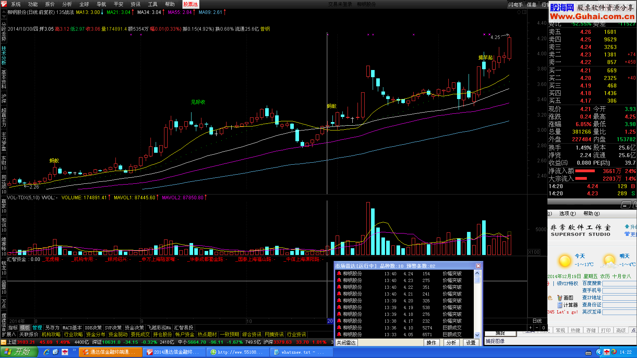Click the 英汉互译 link
Image resolution: width=637 pixels, height=358 pixels.
[x=592, y=312]
